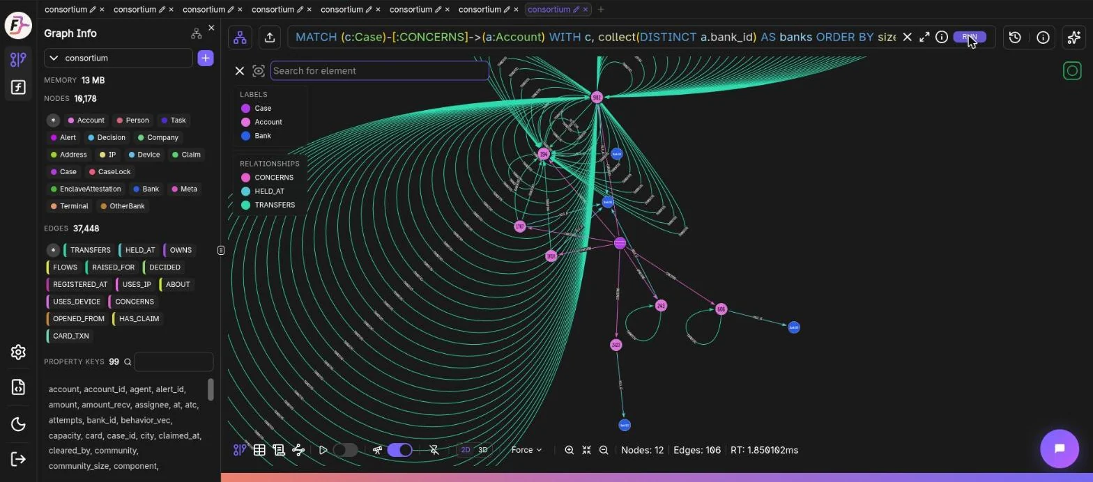
Task: Open the chat bubble button
Action: (x=1060, y=449)
